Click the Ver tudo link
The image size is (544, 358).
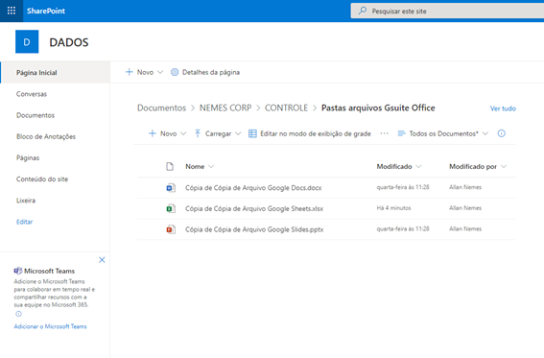pyautogui.click(x=503, y=108)
